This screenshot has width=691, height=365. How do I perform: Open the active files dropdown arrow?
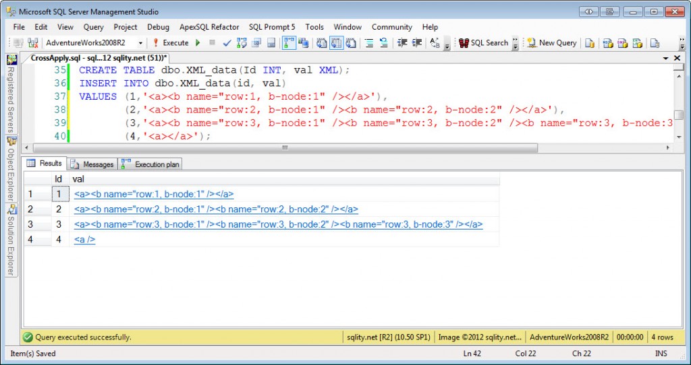coord(666,58)
